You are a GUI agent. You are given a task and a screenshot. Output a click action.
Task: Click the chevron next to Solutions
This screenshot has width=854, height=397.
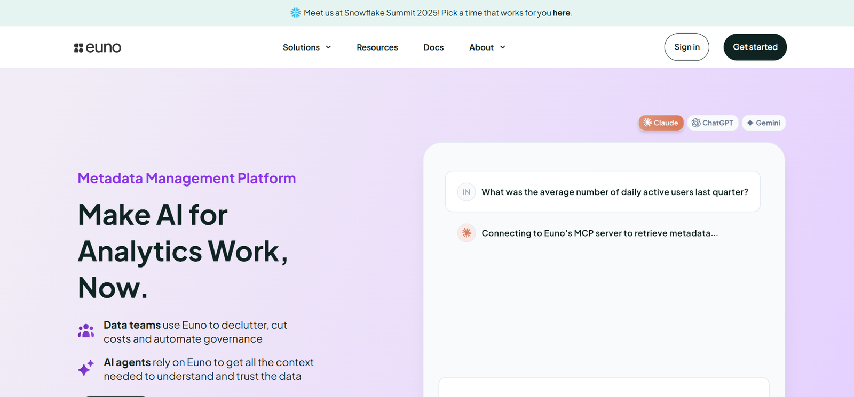pos(328,47)
